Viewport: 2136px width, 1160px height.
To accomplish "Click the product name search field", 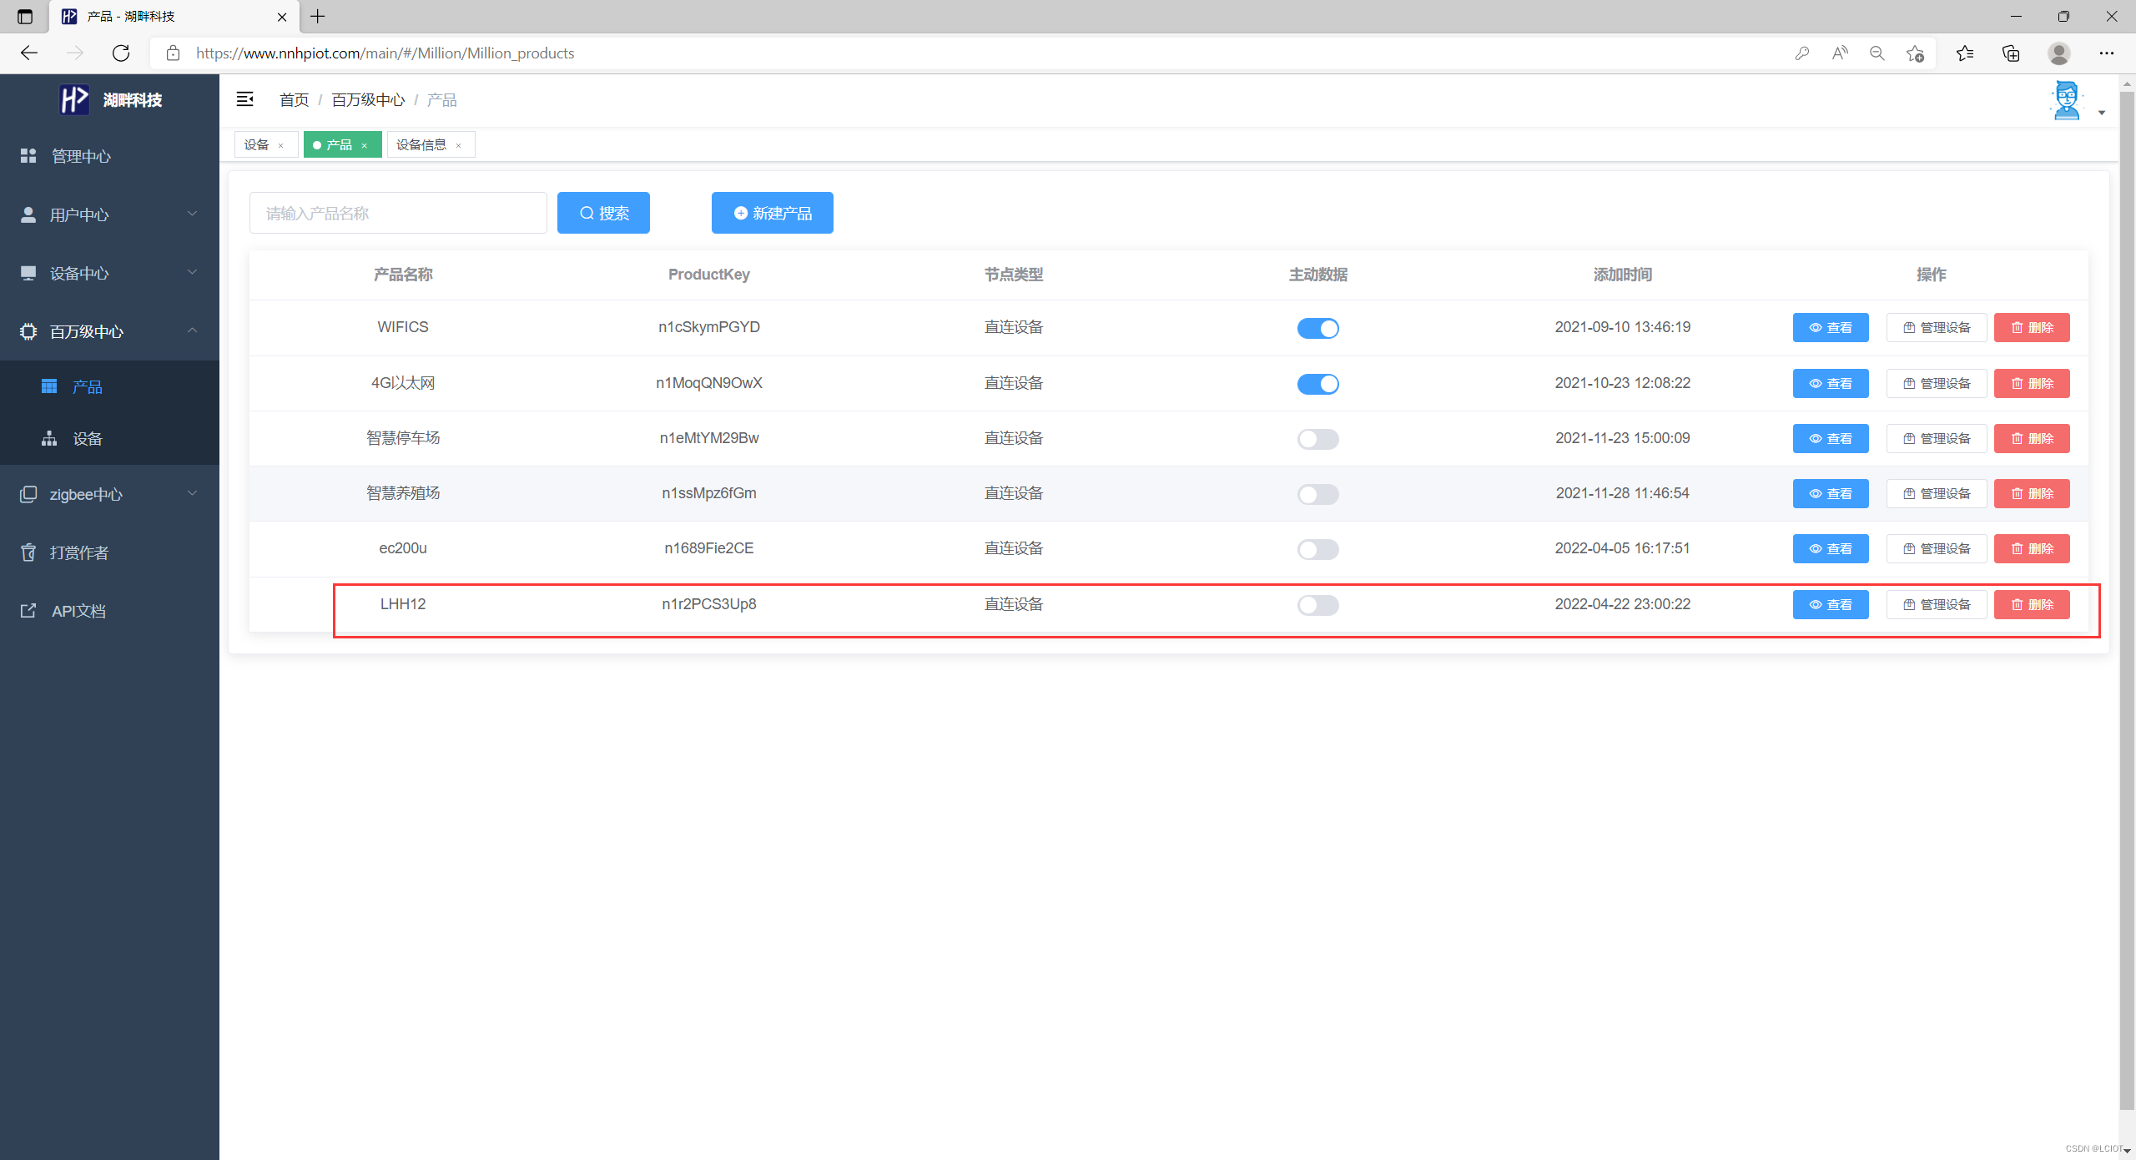I will click(x=398, y=213).
